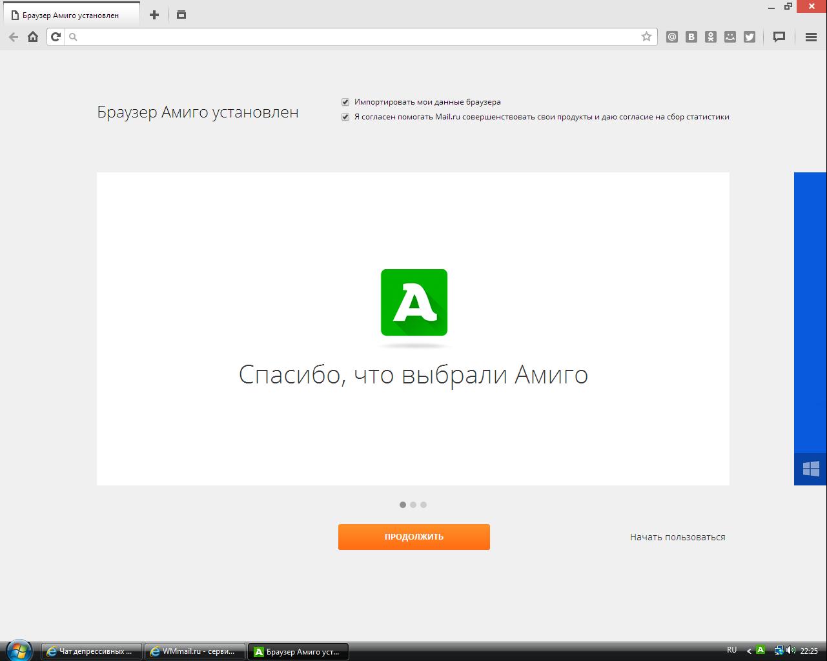This screenshot has height=661, width=827.
Task: Click the RU language indicator
Action: pyautogui.click(x=731, y=650)
